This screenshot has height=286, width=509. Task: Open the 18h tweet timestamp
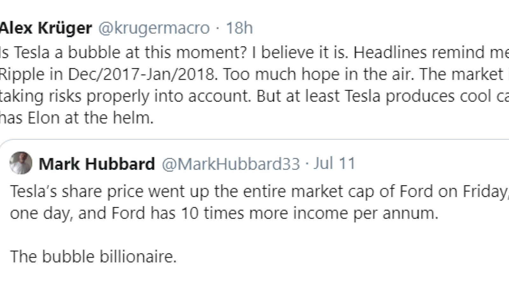click(239, 28)
